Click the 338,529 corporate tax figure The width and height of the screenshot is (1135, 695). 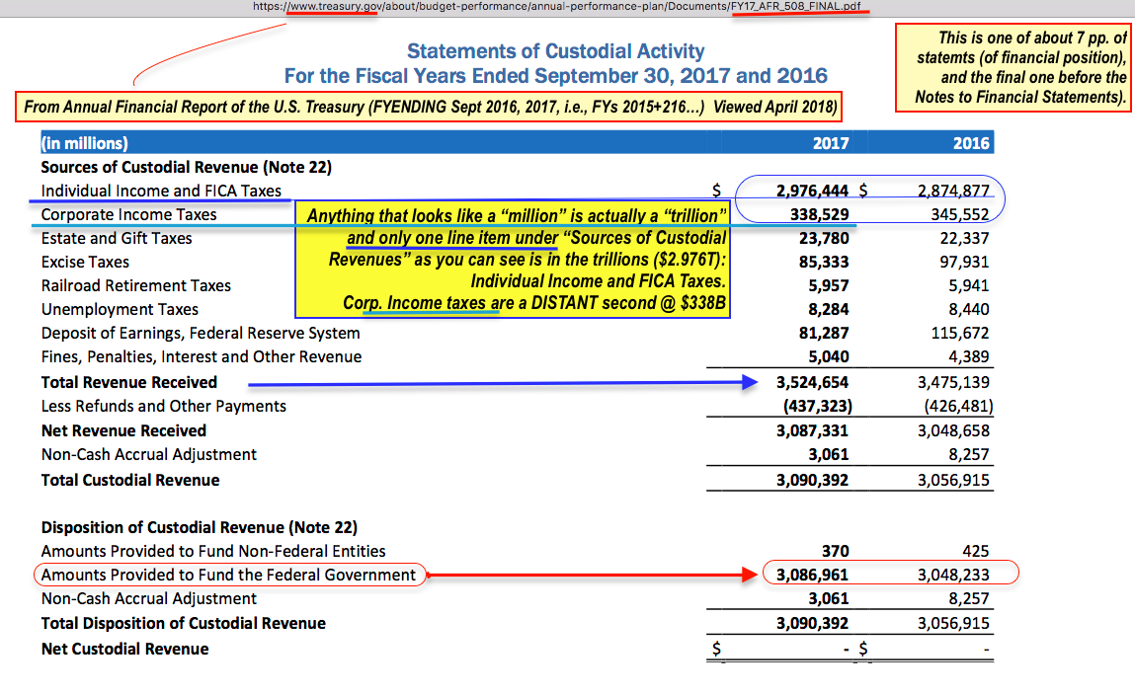pos(822,214)
